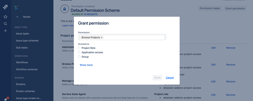
Task: Select the Project Role radio option
Action: [x=79, y=48]
